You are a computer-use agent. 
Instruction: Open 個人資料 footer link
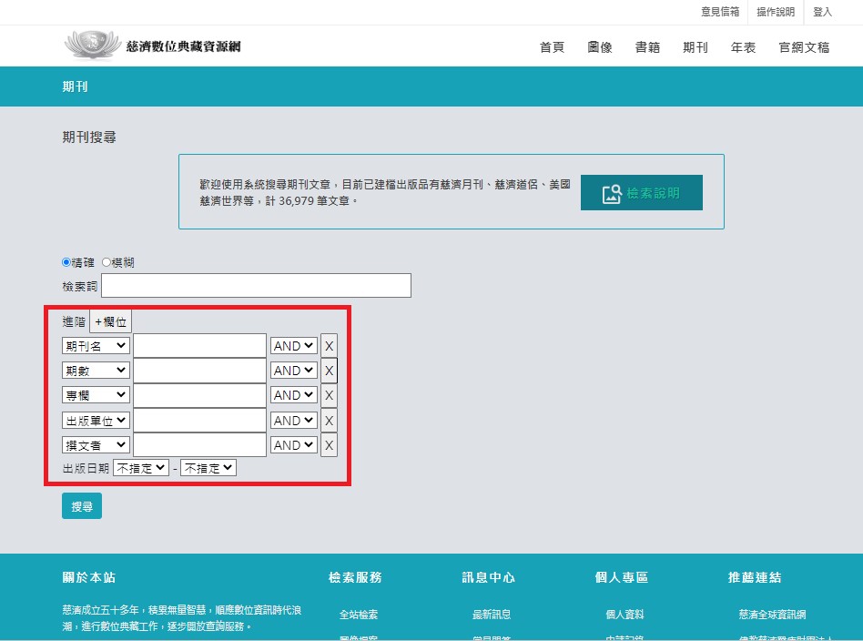click(x=625, y=615)
